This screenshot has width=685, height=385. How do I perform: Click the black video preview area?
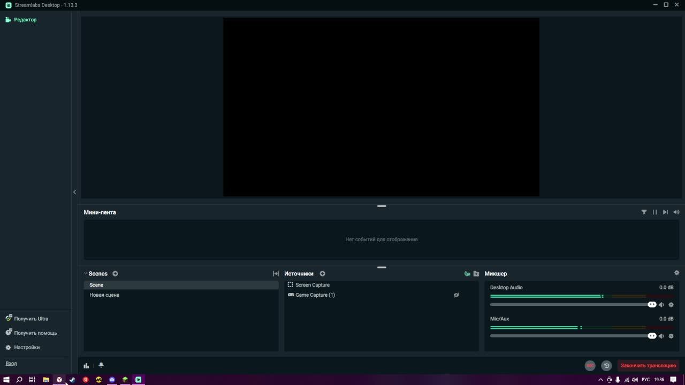[381, 107]
